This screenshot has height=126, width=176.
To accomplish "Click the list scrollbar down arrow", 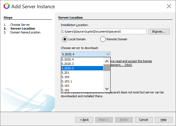I will (x=107, y=89).
